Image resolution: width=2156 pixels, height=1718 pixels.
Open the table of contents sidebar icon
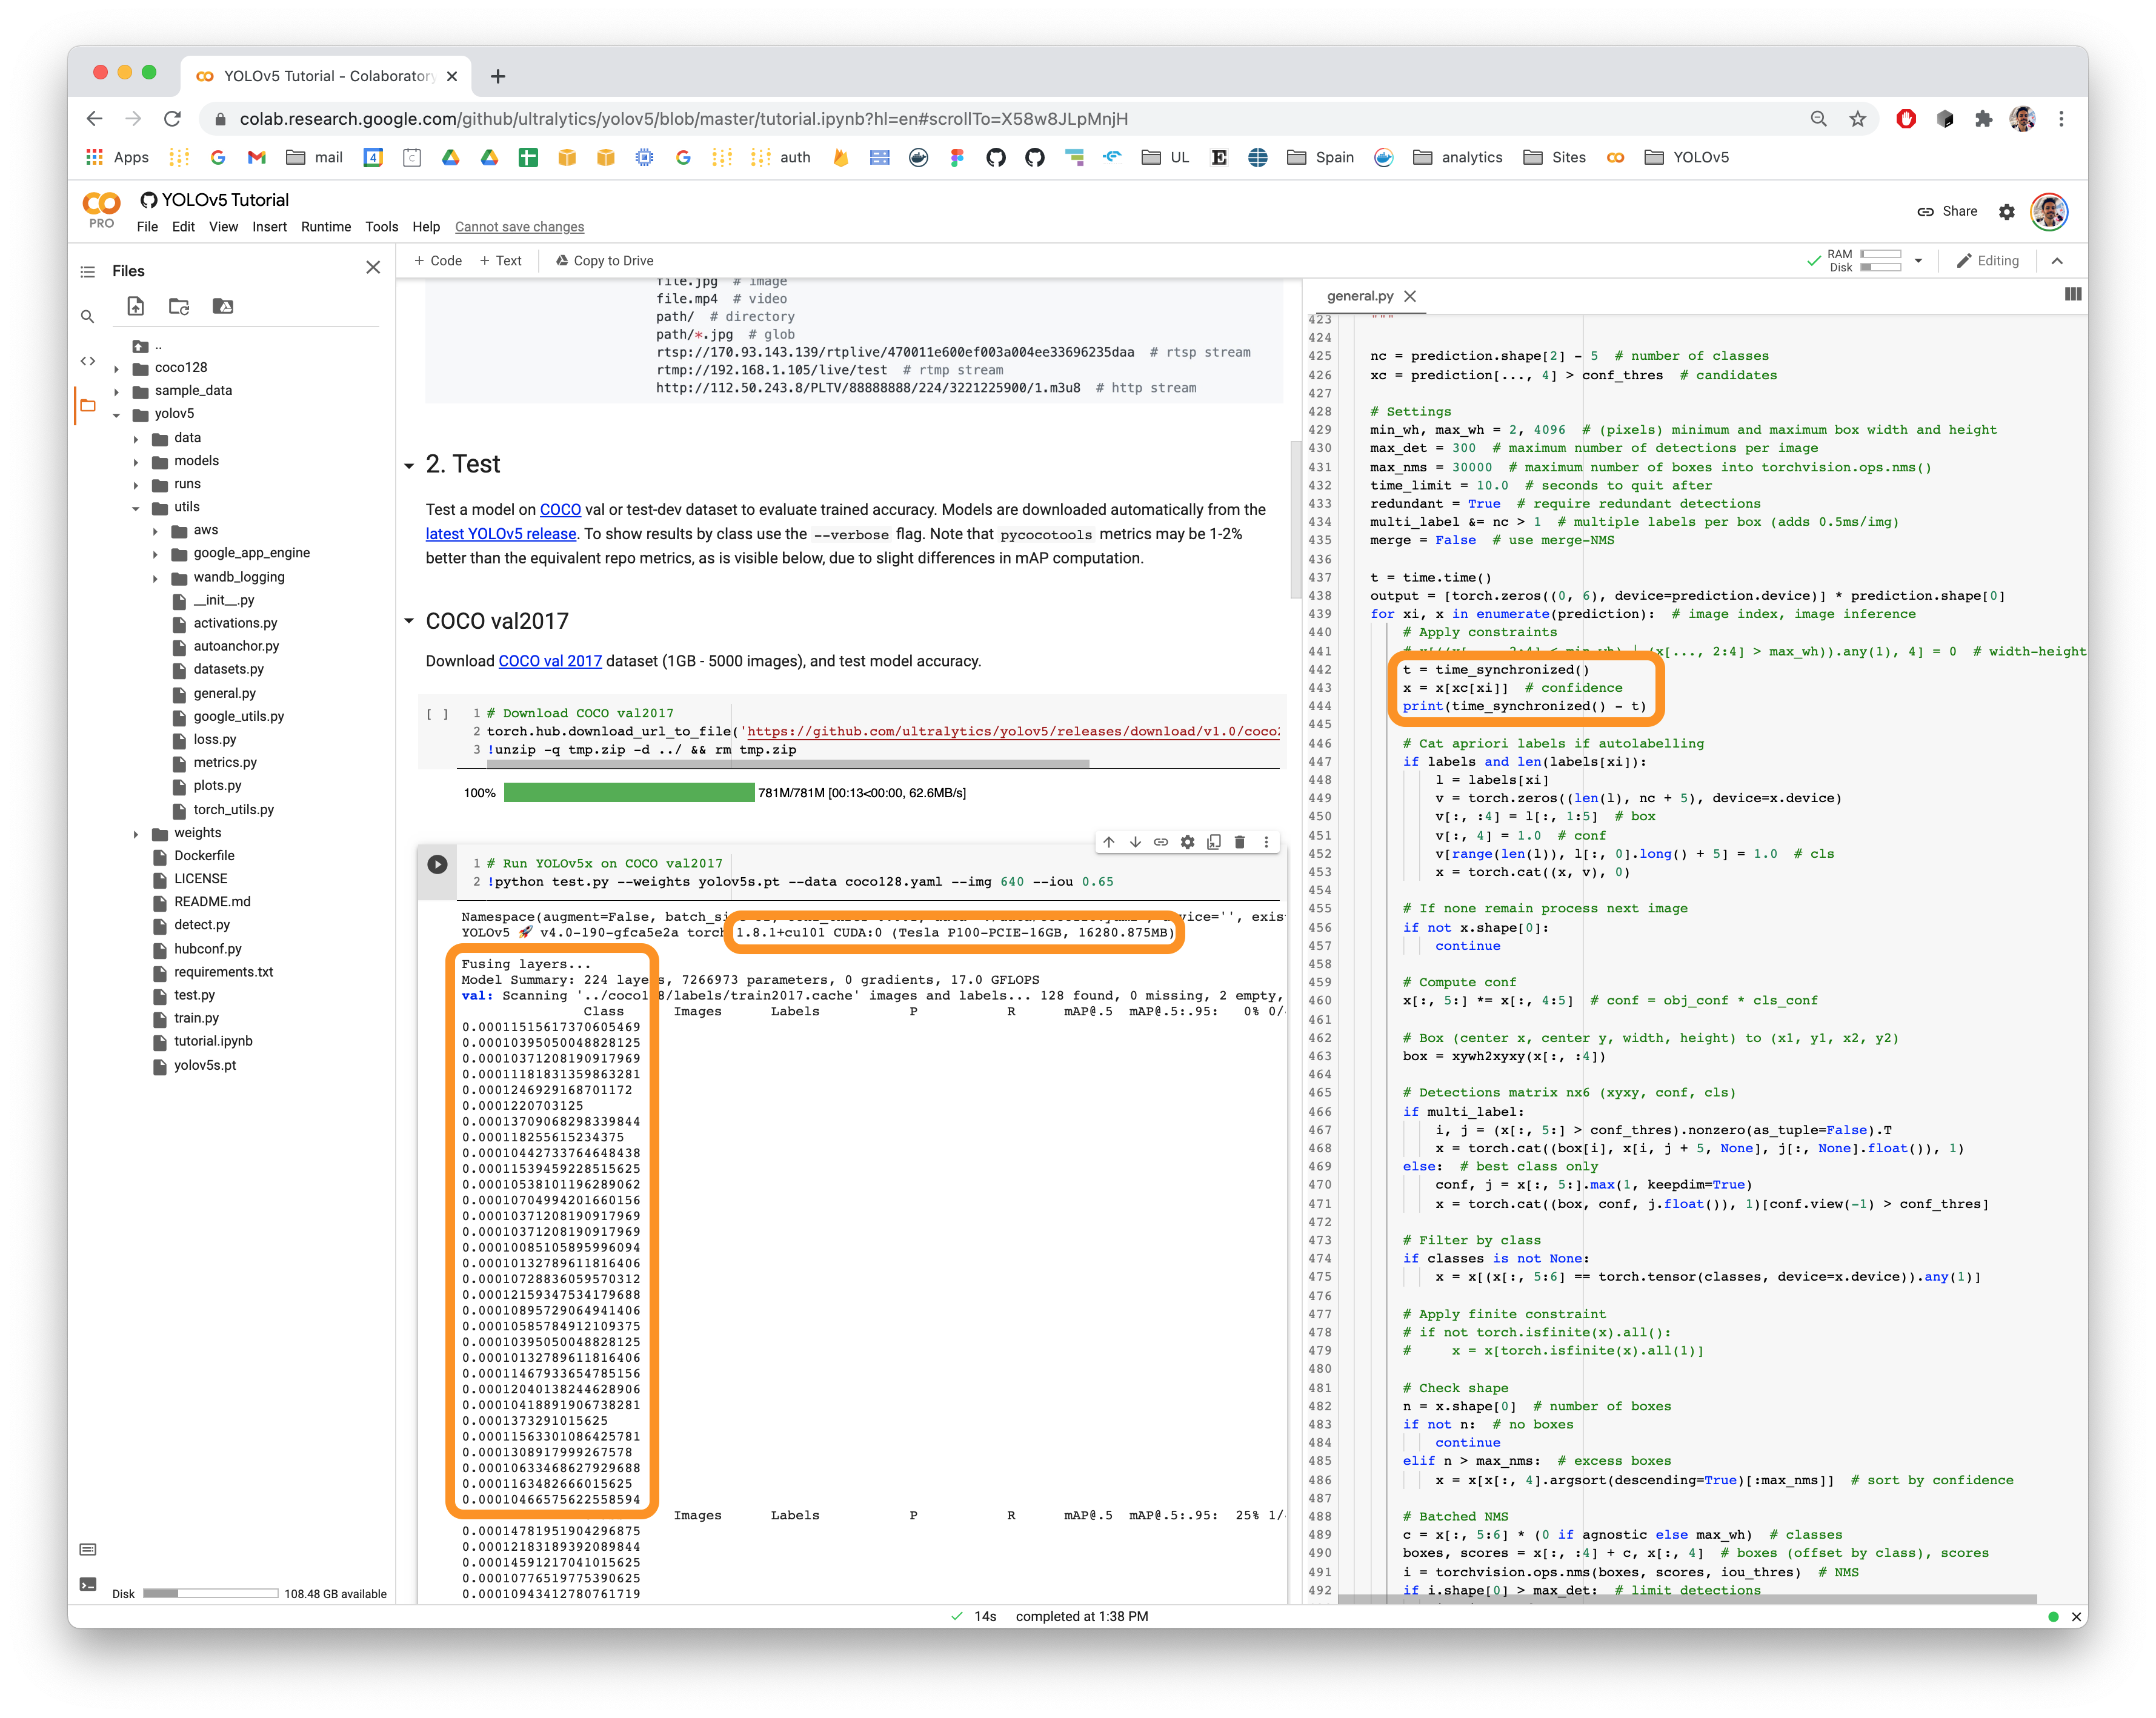[88, 271]
